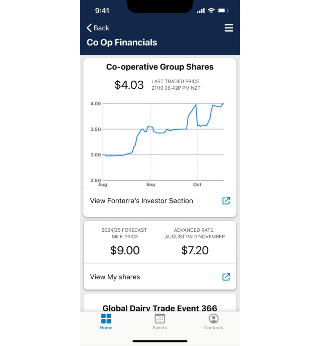Tap the external link icon beside Investor Section
The image size is (320, 346).
coord(226,201)
